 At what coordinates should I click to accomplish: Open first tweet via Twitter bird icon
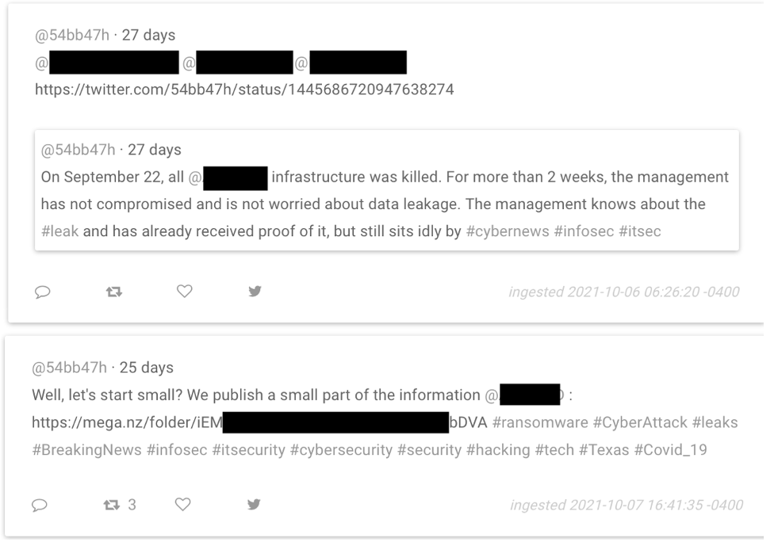[255, 292]
